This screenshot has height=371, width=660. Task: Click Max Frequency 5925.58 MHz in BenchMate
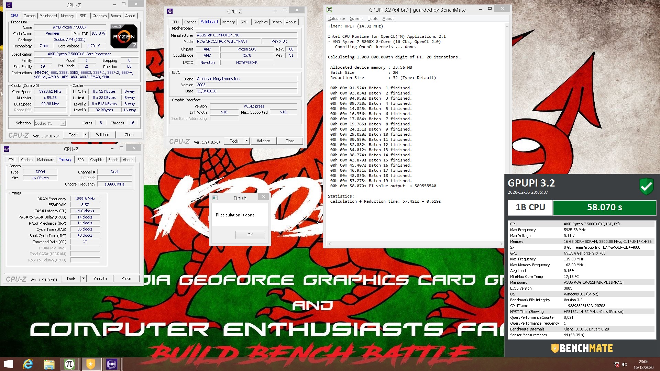pos(582,230)
